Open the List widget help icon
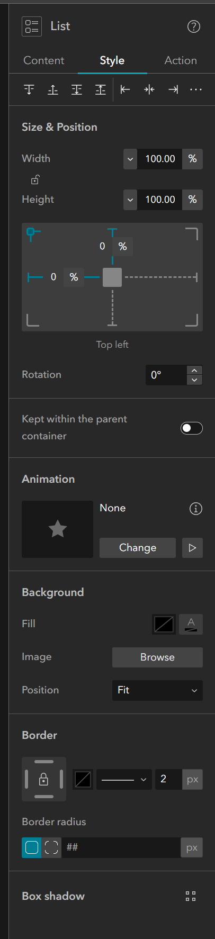This screenshot has width=215, height=939. point(194,26)
